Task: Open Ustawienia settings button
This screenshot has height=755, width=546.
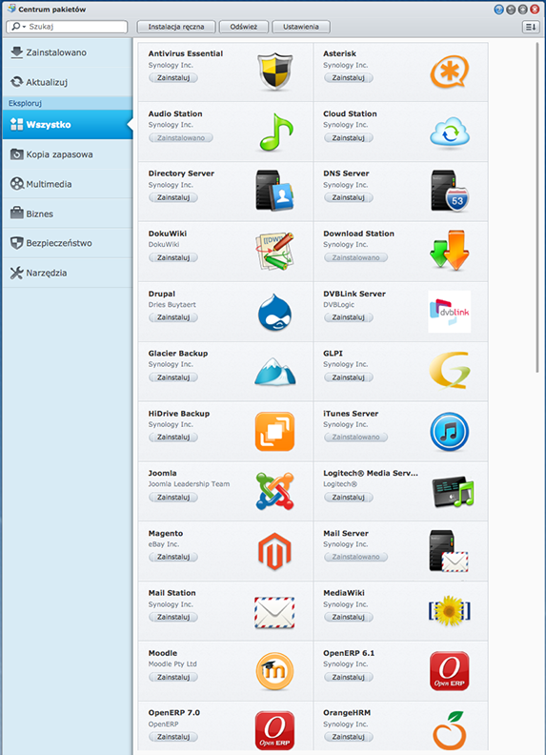Action: [301, 27]
